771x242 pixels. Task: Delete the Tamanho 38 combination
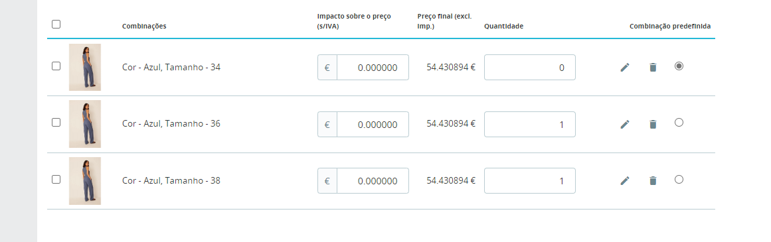(653, 181)
